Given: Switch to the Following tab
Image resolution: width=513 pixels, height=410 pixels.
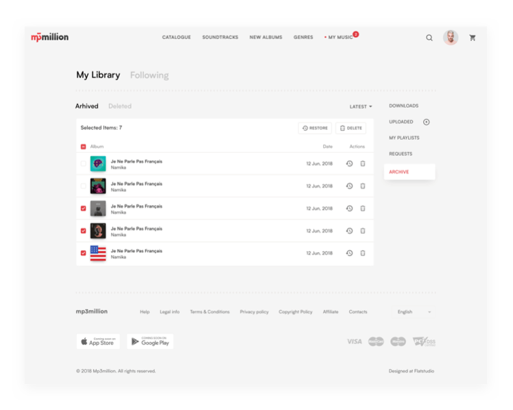Looking at the screenshot, I should click(149, 75).
